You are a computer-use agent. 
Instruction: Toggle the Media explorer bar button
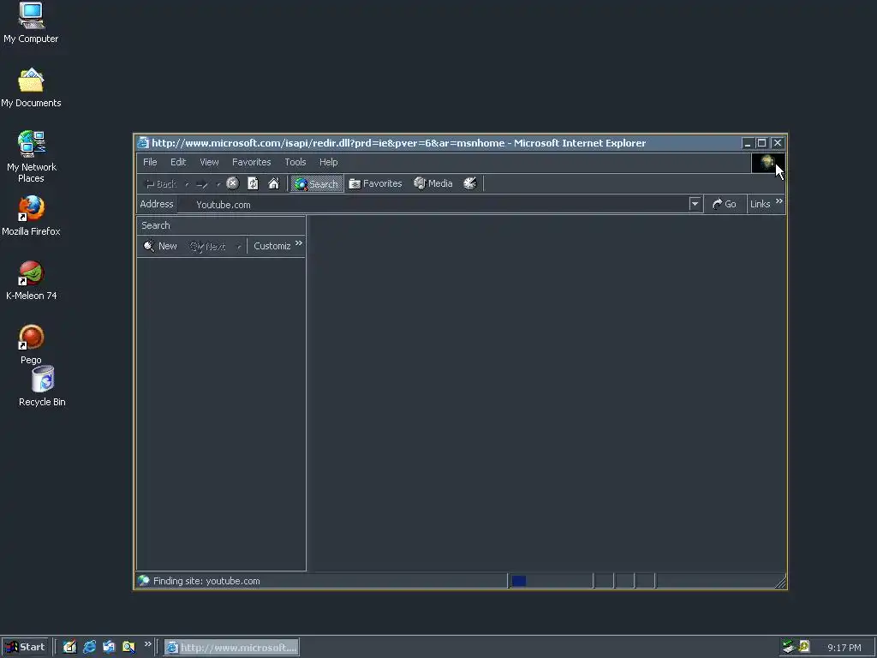click(x=433, y=183)
